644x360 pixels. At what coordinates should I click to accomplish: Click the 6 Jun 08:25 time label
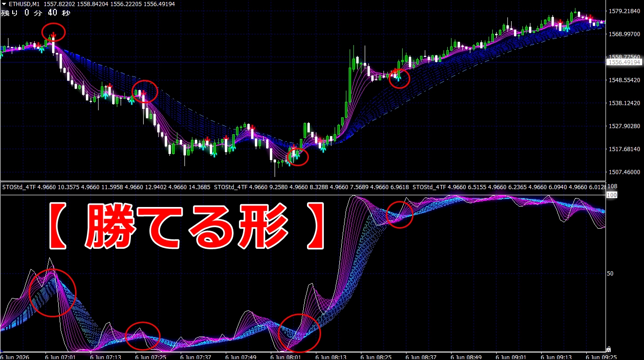[376, 357]
